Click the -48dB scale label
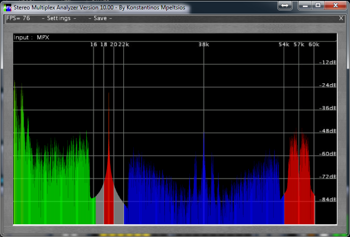 click(x=328, y=131)
